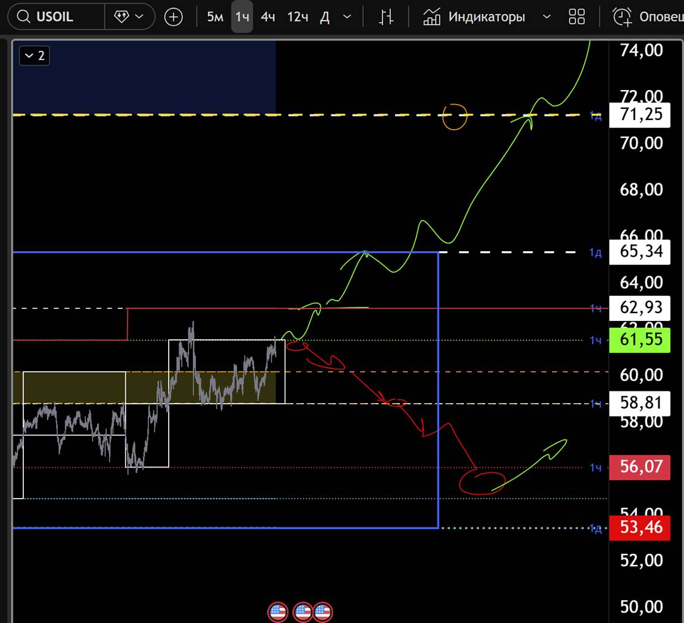Click the leftmost US flag event icon
This screenshot has width=684, height=623.
point(277,611)
